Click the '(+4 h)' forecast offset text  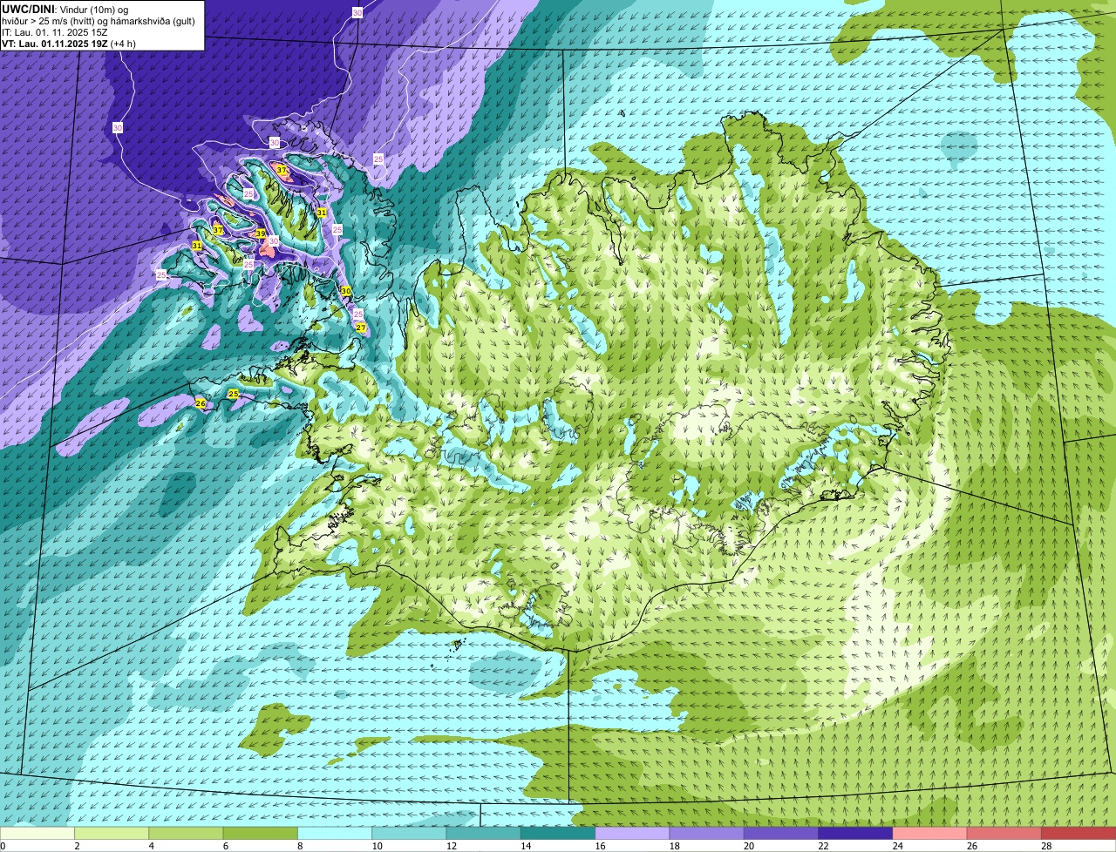pyautogui.click(x=123, y=44)
